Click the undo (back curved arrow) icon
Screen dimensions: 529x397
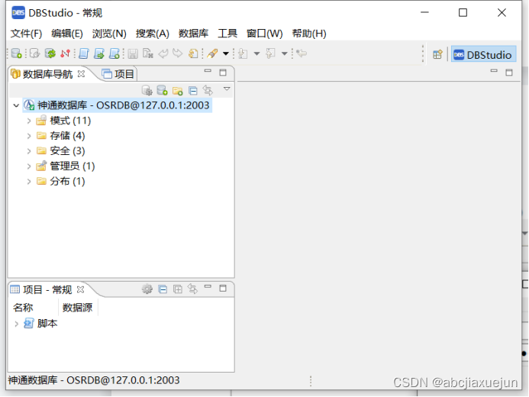coord(163,53)
